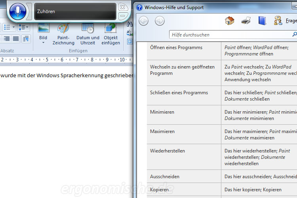Click 'Wechseln zu einem geöffneten Programm'
Screen dimensions: 297x198
click(x=184, y=73)
